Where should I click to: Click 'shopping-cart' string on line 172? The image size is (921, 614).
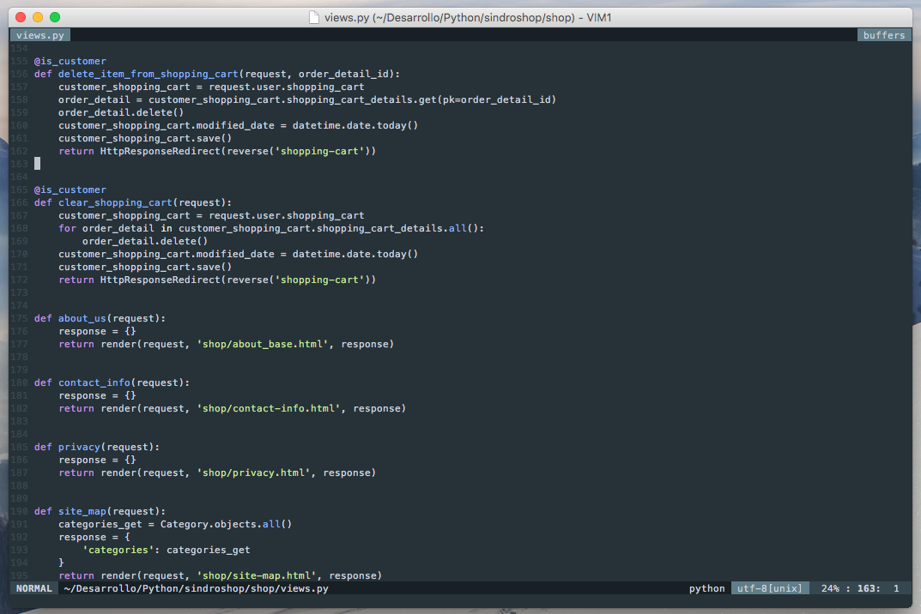320,280
